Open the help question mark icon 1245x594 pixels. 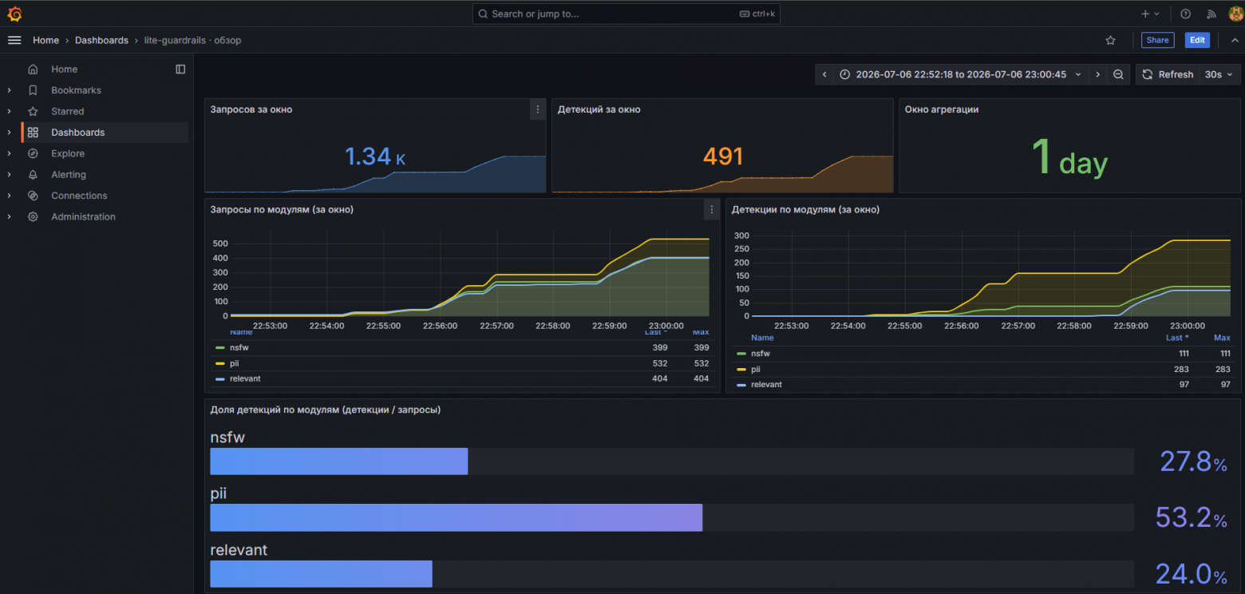[1185, 14]
